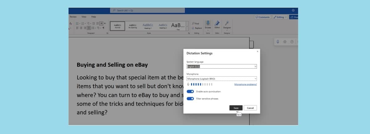Click the Replace icon in Editing group

[x=193, y=28]
